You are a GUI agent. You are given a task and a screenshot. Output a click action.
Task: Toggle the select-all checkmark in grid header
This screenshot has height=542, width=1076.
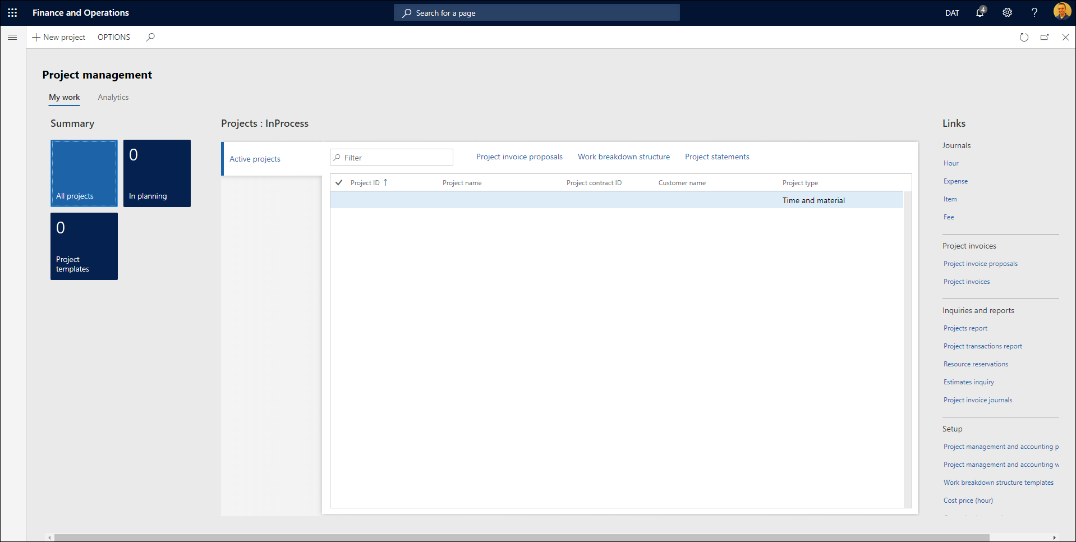pos(339,182)
